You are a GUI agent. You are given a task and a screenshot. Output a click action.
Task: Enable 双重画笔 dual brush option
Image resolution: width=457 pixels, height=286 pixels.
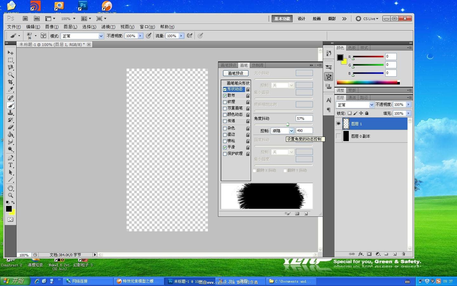pos(225,108)
